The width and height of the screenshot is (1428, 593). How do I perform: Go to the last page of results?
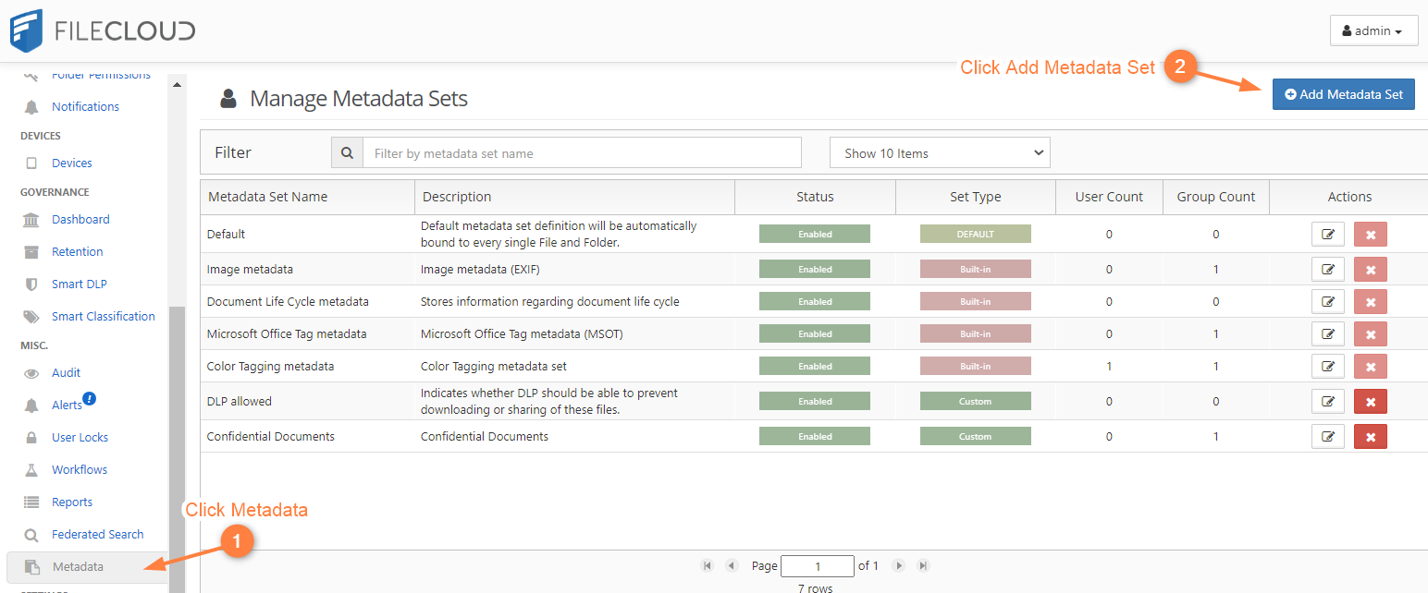[x=922, y=565]
